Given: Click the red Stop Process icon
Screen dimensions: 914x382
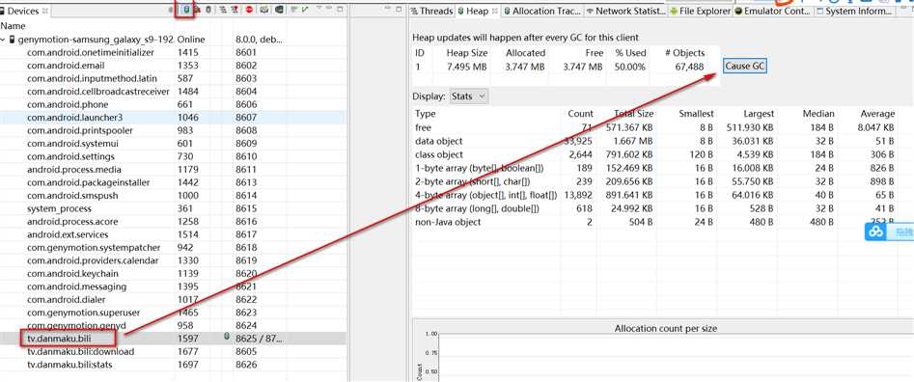Looking at the screenshot, I should (x=249, y=10).
